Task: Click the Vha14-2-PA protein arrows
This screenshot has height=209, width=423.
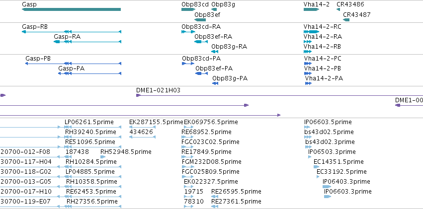Action: (308, 83)
